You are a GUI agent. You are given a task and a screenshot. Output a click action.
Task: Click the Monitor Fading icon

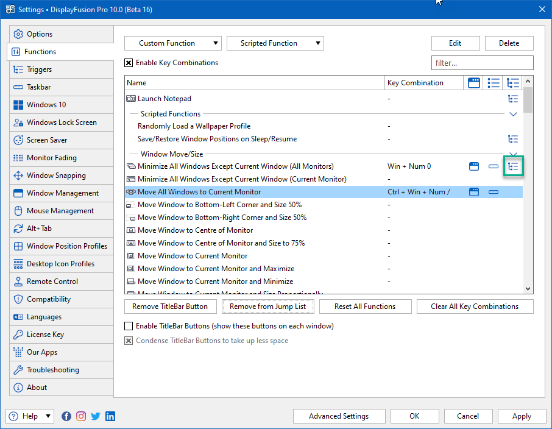[x=18, y=158]
